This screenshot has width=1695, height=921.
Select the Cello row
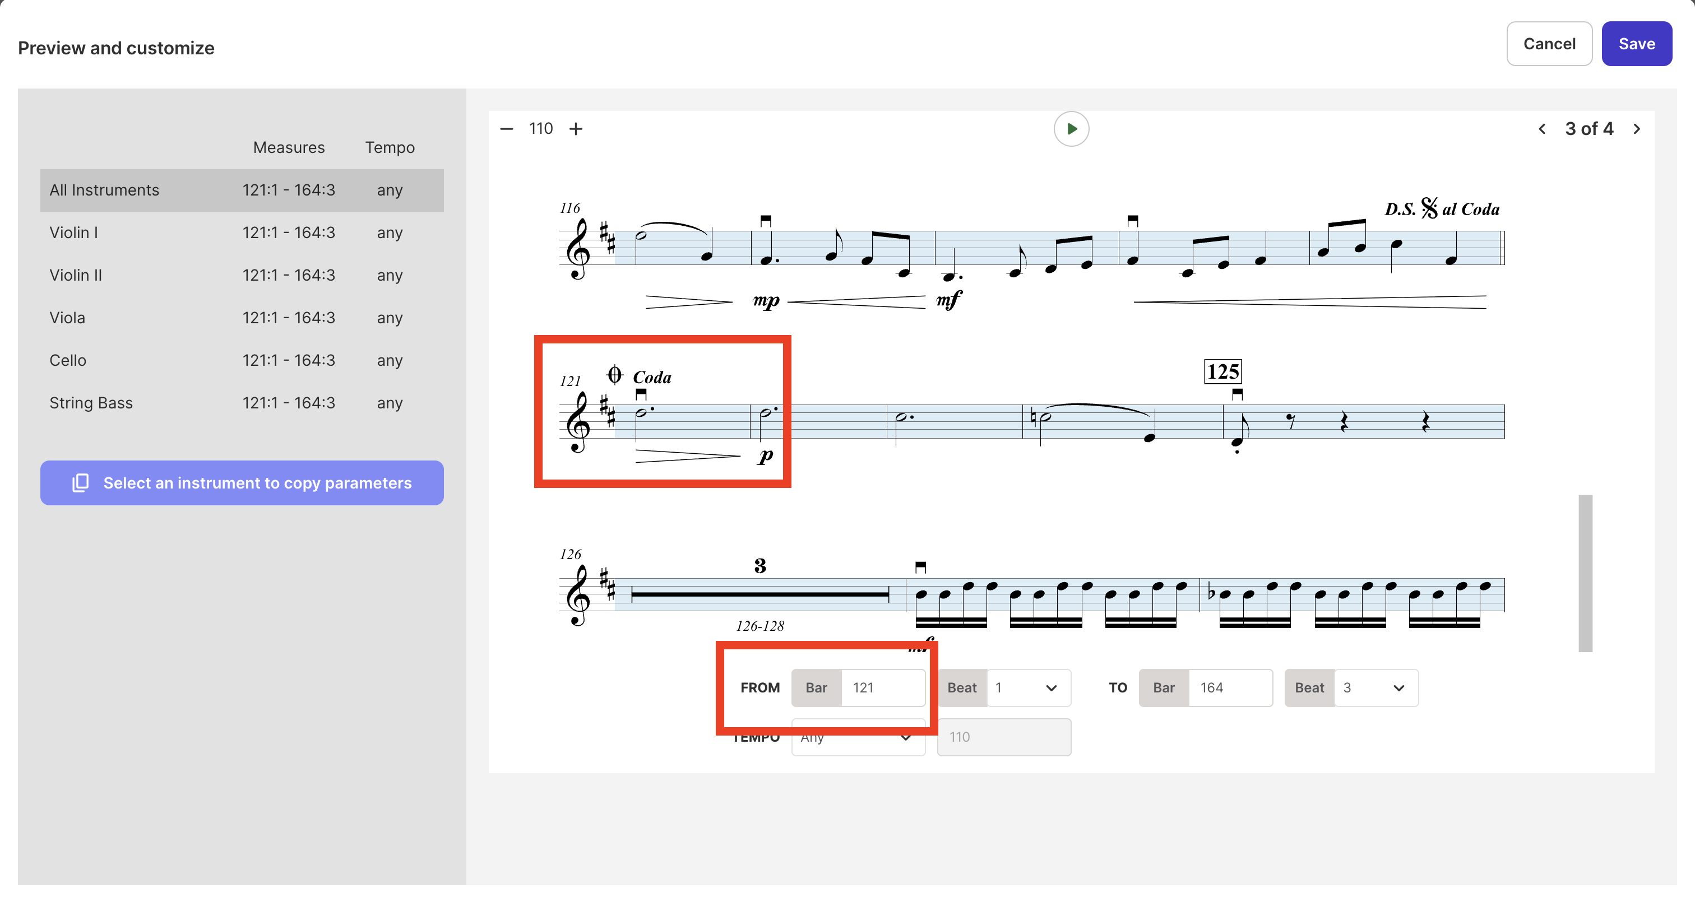242,361
